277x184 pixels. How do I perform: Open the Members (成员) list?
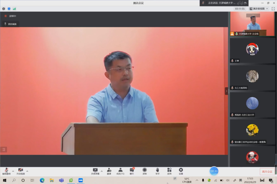click(x=120, y=171)
